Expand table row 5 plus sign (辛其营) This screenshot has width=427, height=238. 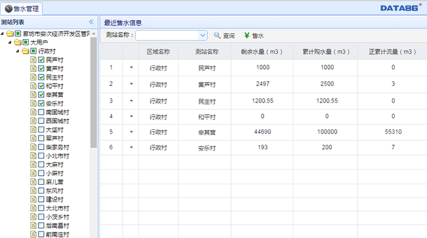(131, 132)
